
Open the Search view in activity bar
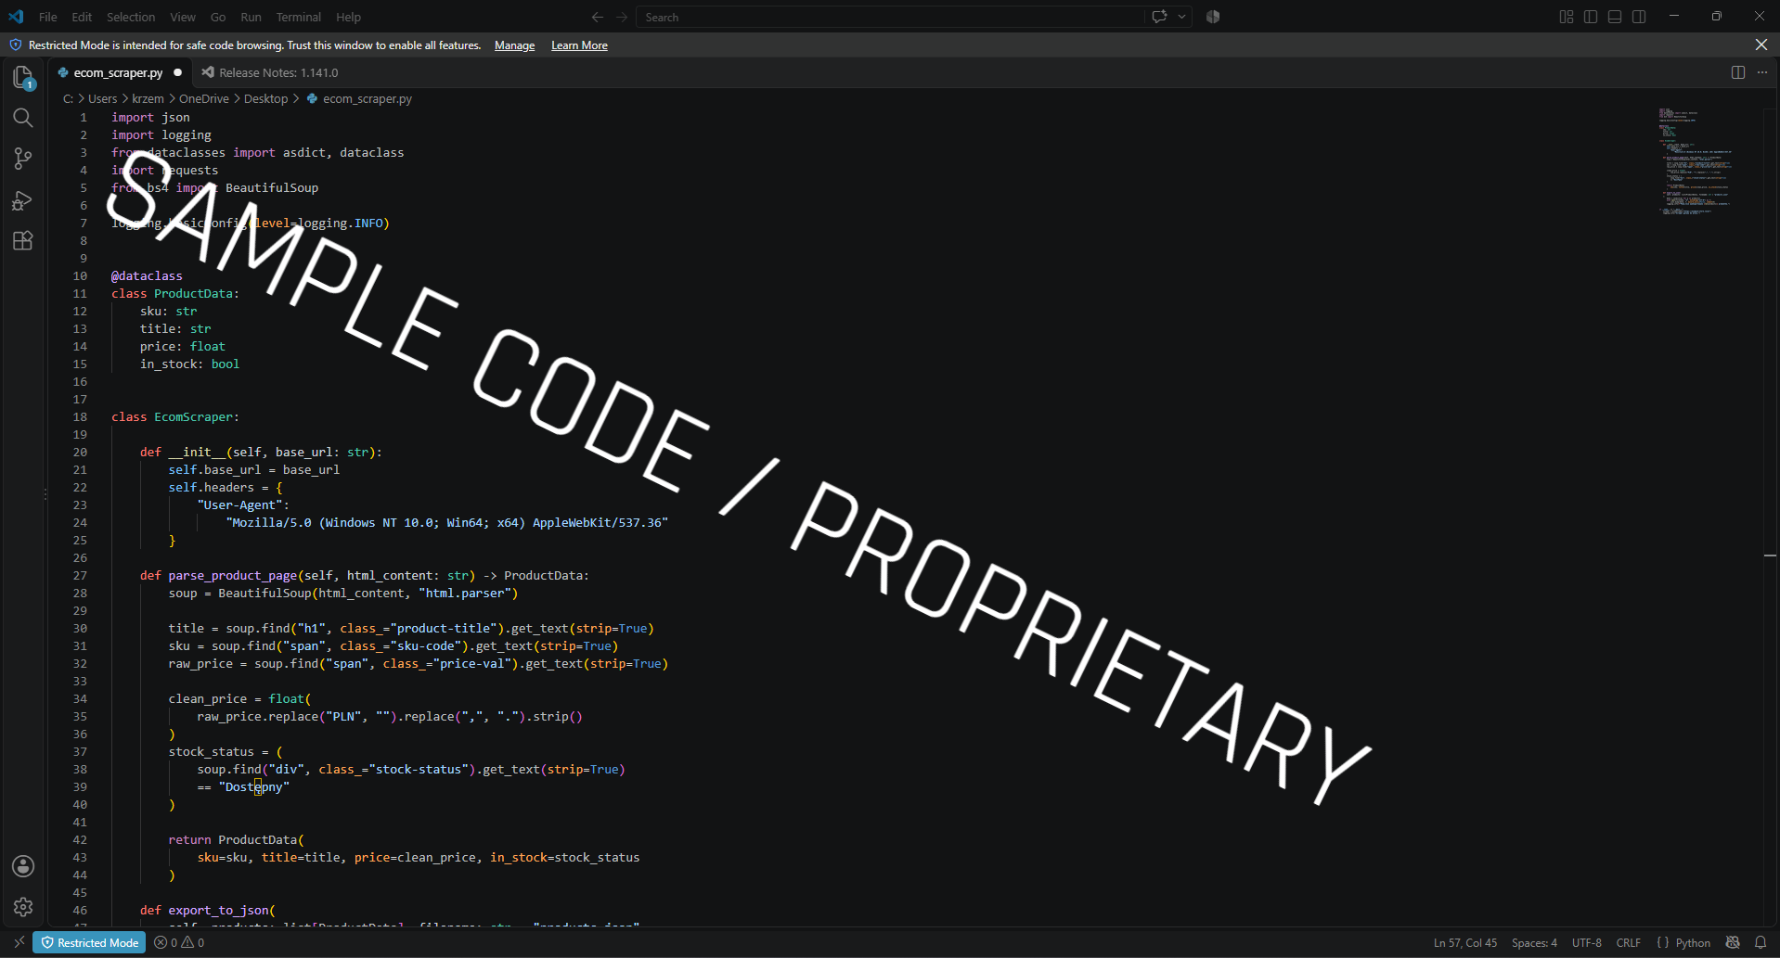click(23, 118)
